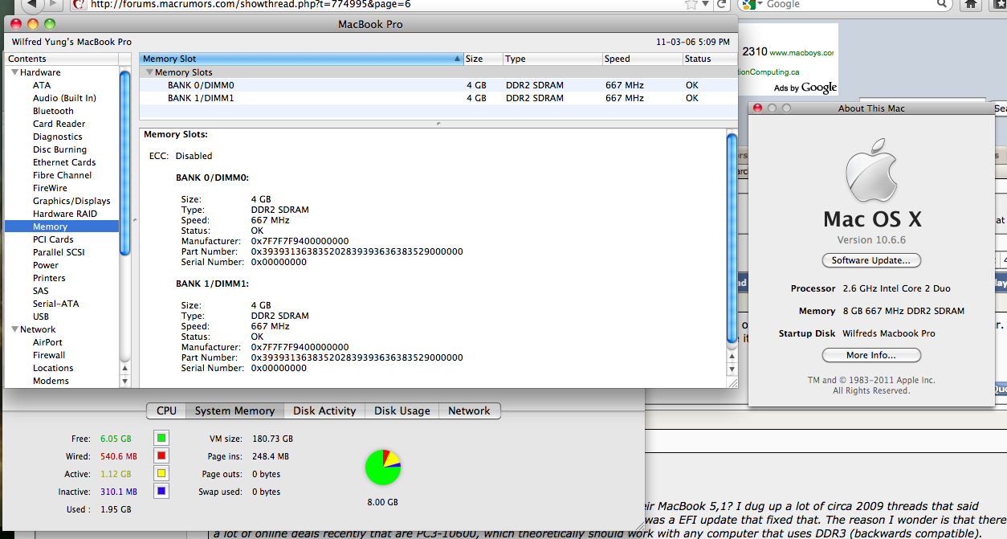The height and width of the screenshot is (539, 1007).
Task: Click the Apple logo in About This Mac
Action: click(872, 169)
